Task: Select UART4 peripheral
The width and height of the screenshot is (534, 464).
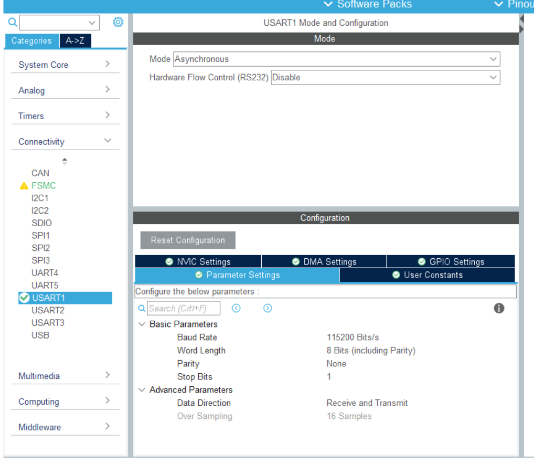Action: click(x=45, y=273)
